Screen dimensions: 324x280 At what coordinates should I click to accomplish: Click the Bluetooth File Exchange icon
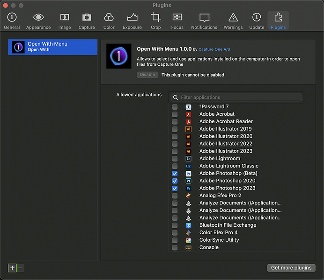coord(188,225)
